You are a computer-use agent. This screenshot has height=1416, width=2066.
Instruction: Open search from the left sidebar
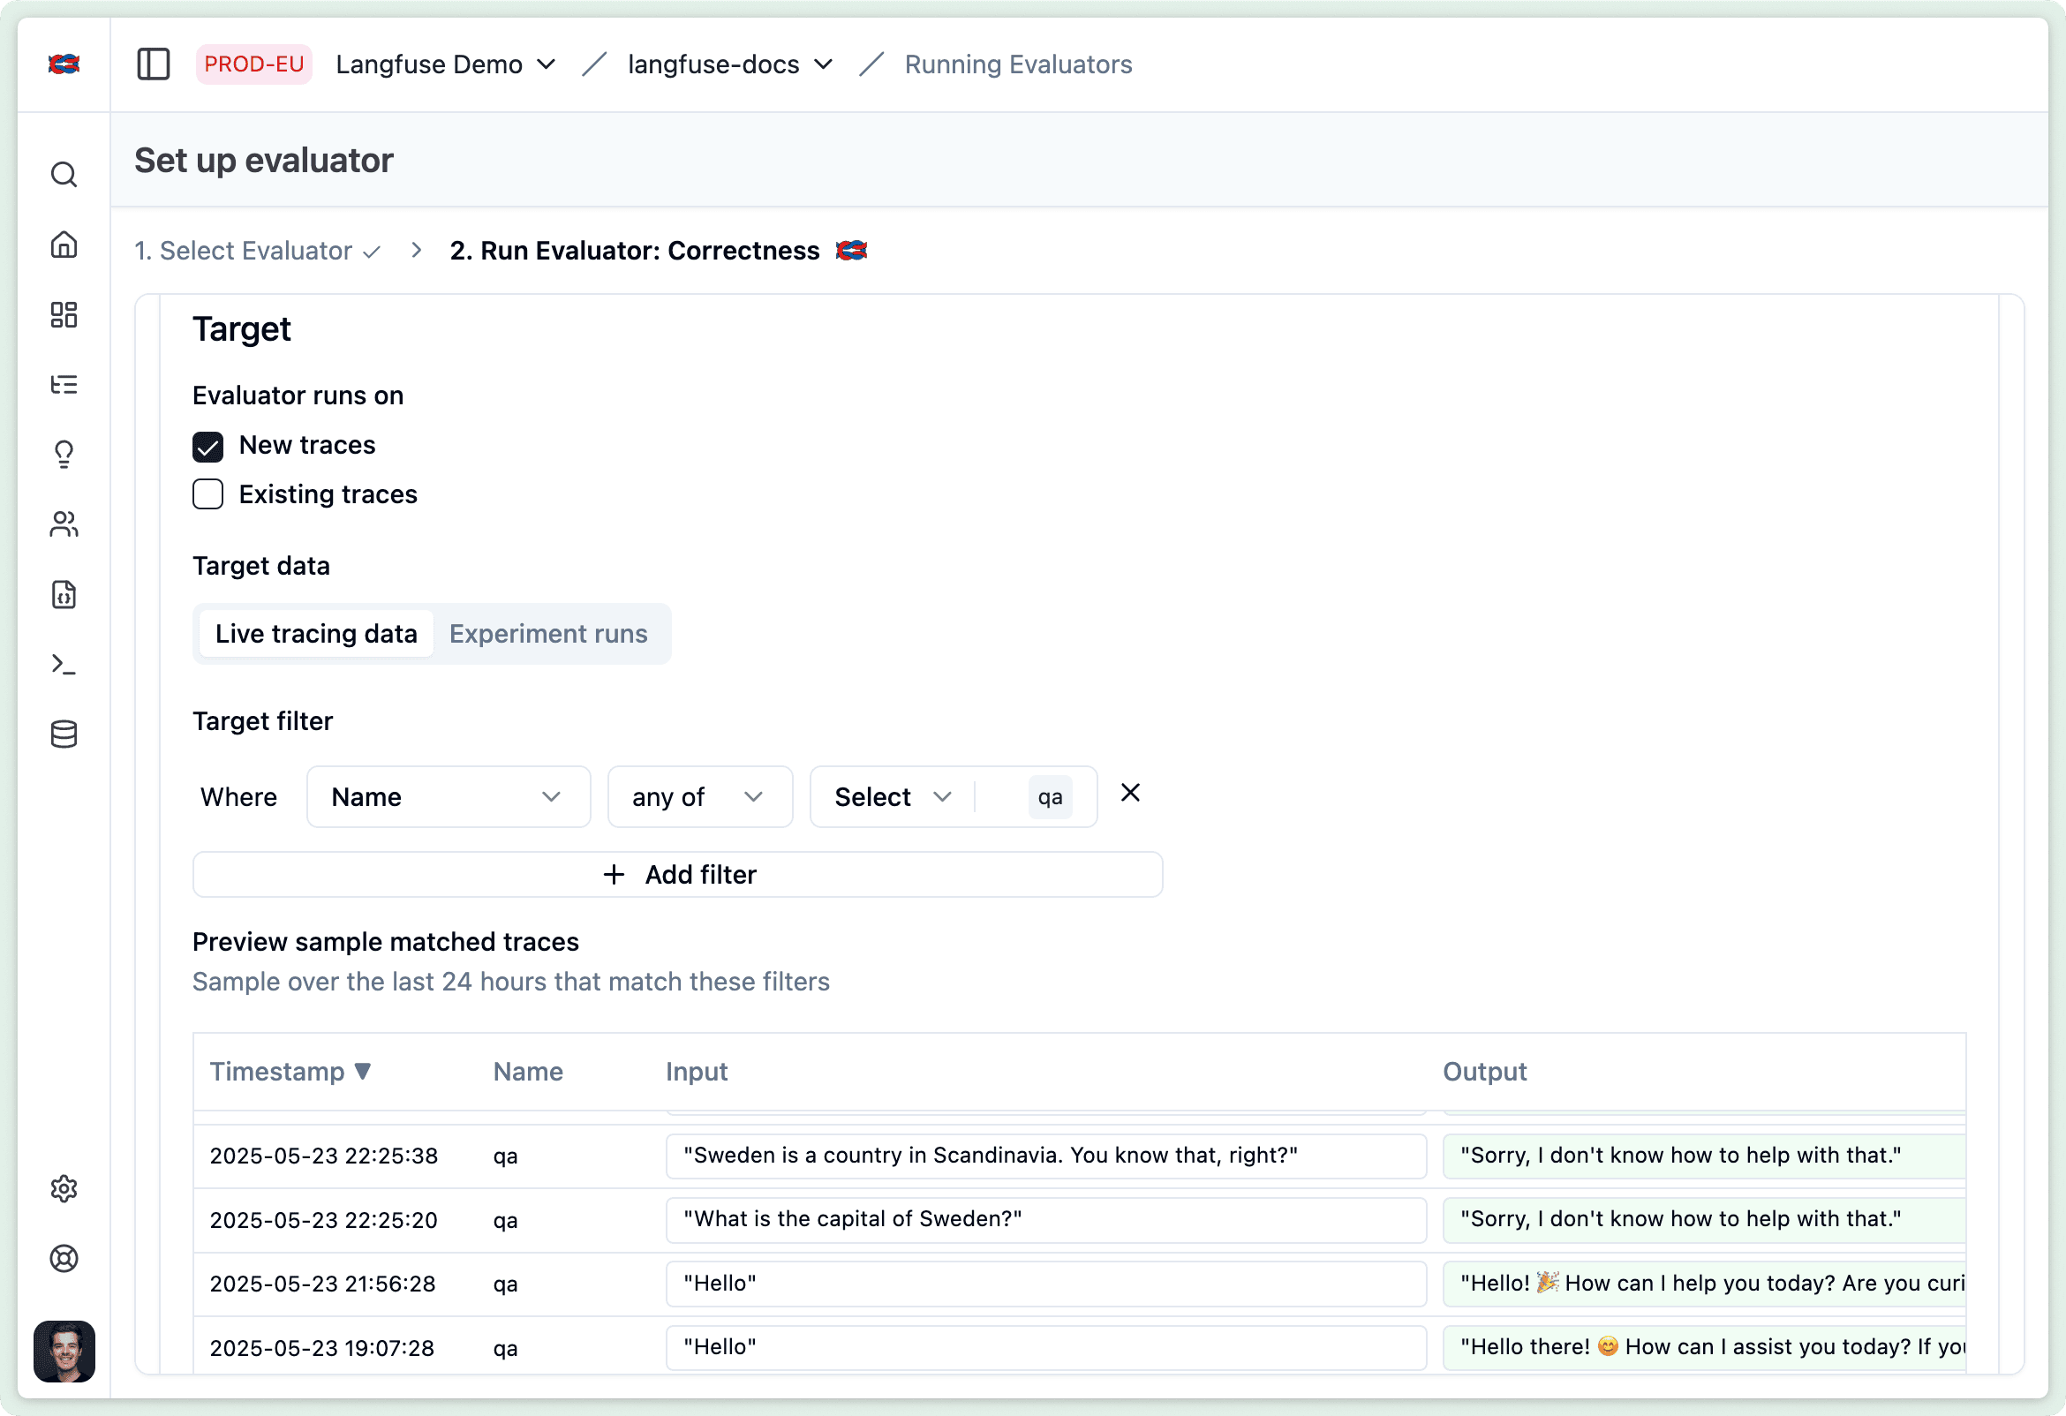[63, 174]
